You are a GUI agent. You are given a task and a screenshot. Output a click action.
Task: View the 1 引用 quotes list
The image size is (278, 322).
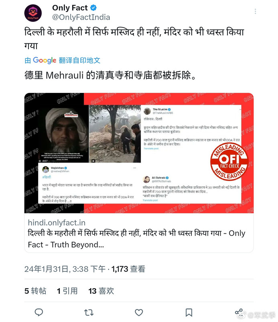pyautogui.click(x=67, y=291)
